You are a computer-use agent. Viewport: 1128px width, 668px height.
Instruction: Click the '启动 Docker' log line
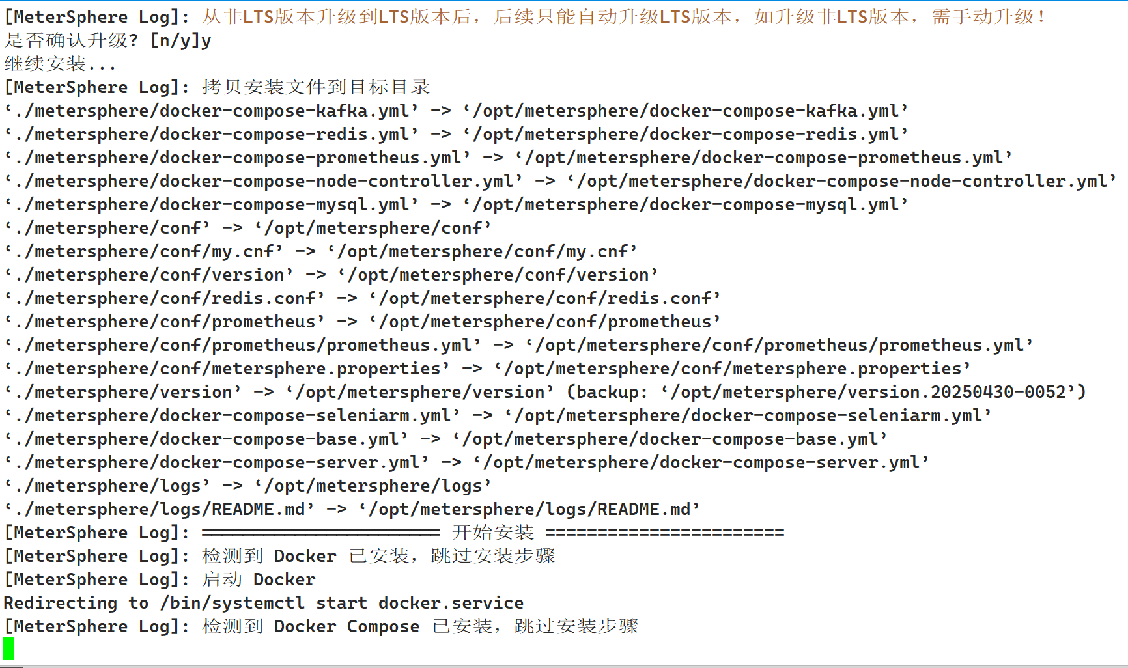tap(259, 579)
